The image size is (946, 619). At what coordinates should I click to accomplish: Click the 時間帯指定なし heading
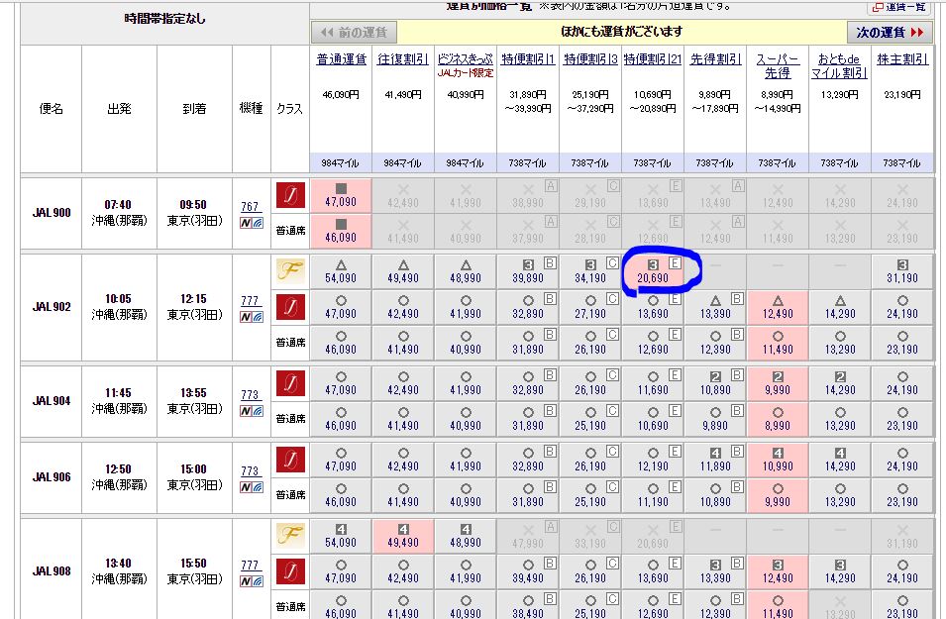click(164, 19)
